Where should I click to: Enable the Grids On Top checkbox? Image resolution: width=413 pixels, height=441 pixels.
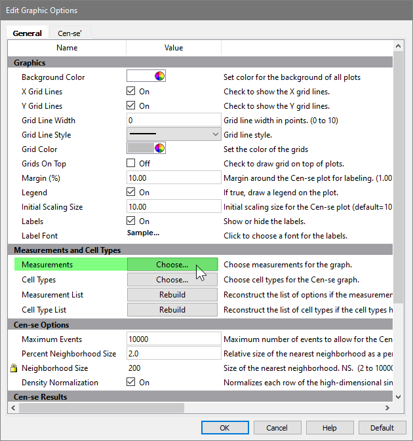(x=131, y=164)
